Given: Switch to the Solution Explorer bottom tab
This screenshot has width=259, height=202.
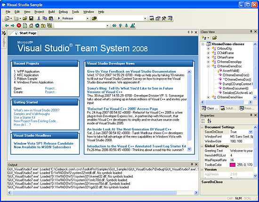Looking at the screenshot, I should (228, 108).
